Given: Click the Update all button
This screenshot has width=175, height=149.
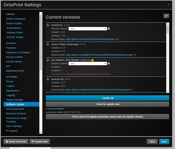Looking at the screenshot, I should coord(108,98).
